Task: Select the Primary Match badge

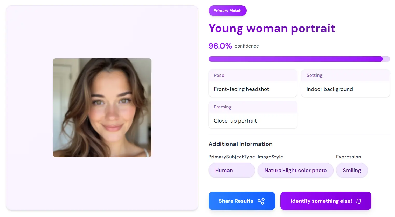Action: pyautogui.click(x=227, y=11)
